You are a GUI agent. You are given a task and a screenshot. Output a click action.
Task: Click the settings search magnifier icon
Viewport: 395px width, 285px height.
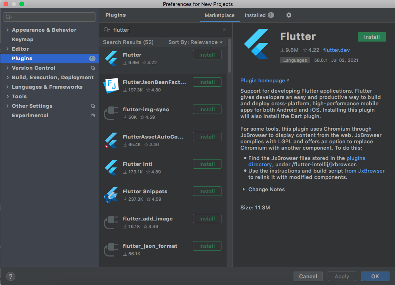[x=9, y=17]
